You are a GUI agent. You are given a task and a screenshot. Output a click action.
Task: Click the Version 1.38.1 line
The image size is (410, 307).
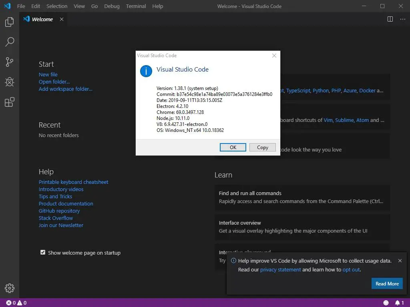point(187,88)
